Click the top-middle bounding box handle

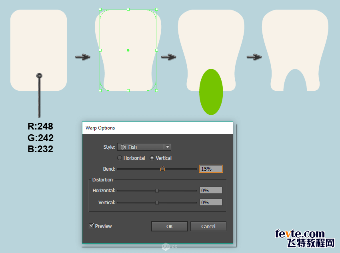(128, 10)
